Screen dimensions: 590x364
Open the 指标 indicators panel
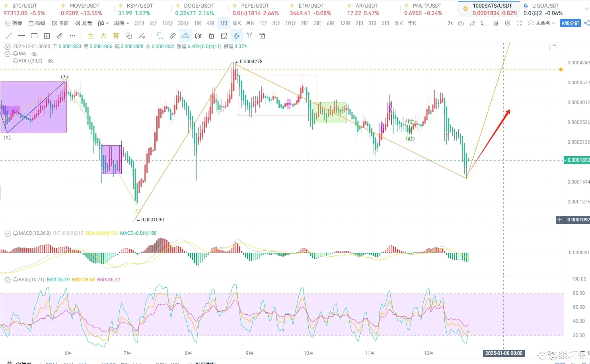pos(14,23)
